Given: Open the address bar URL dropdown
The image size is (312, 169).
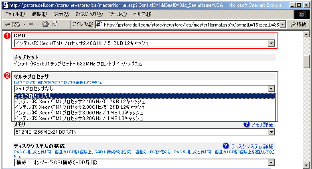Looking at the screenshot, I should [283, 24].
